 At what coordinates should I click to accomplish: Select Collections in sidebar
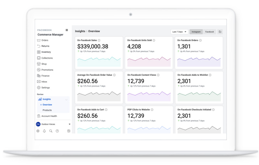pyautogui.click(x=47, y=58)
